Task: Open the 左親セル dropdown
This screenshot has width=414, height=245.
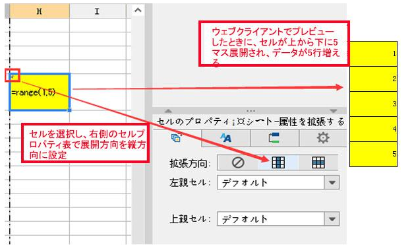Action: coord(332,182)
